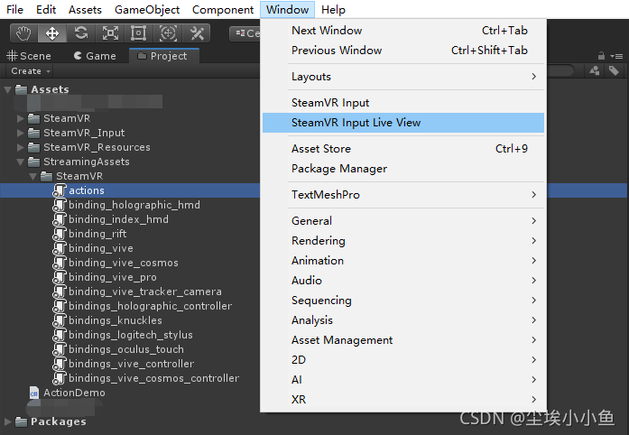Screen dimensions: 629x435
Task: Choose Previous Window menu item
Action: pos(403,51)
